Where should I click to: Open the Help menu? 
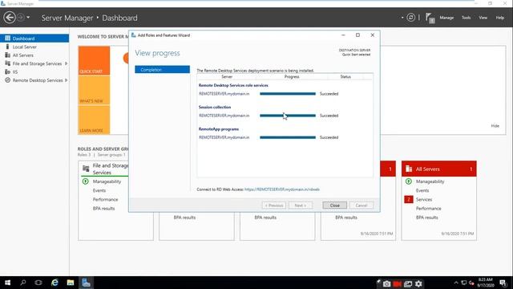(x=500, y=18)
